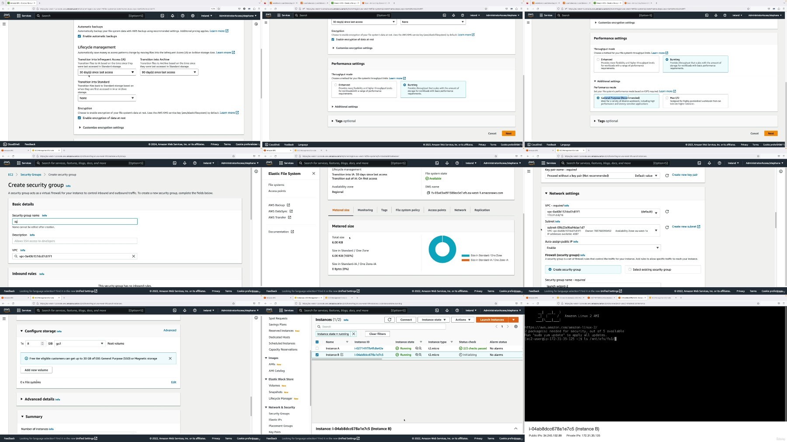Clear the VPC field in Create security group
Image resolution: width=787 pixels, height=442 pixels.
point(134,256)
